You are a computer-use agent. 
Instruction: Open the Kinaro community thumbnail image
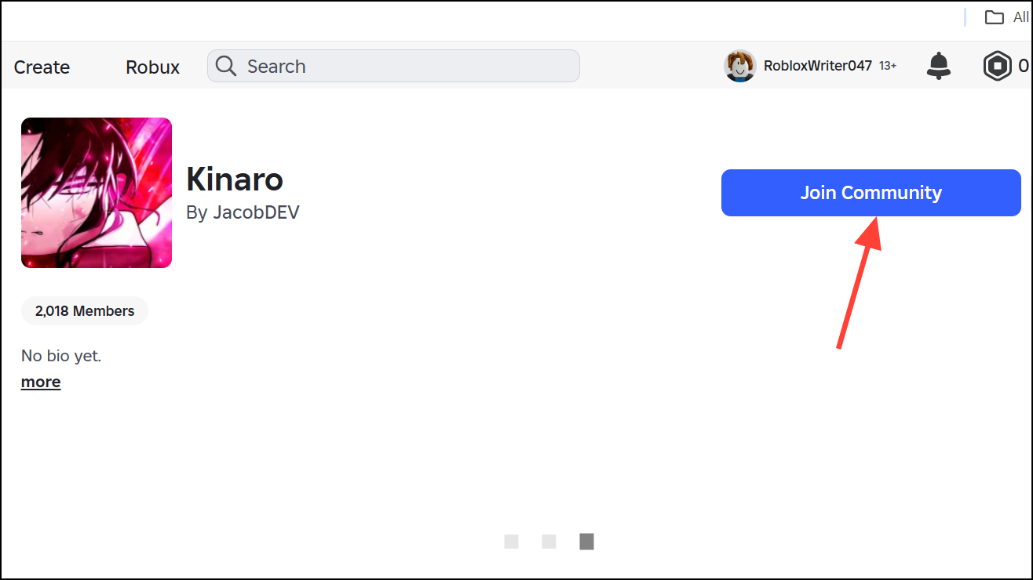(97, 193)
